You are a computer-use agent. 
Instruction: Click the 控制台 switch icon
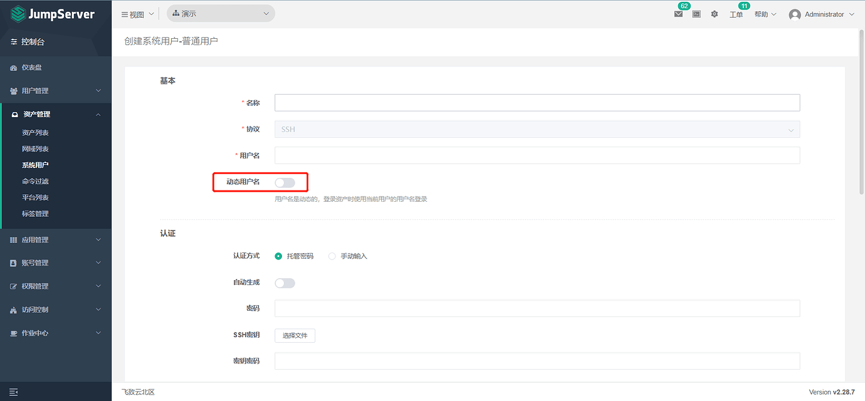click(x=14, y=42)
